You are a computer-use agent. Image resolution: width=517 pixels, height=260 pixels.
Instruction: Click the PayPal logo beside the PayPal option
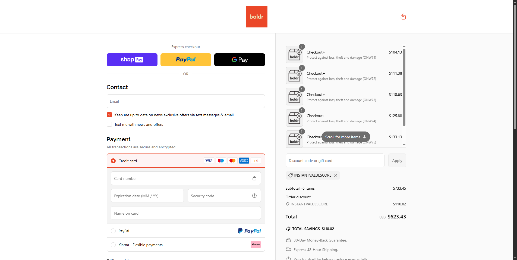(249, 231)
